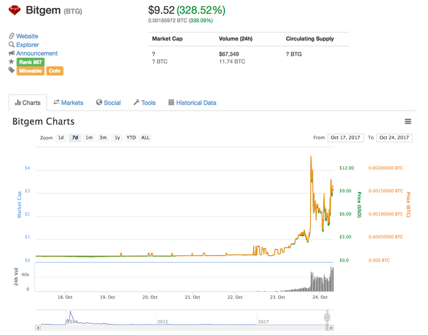Click the ? BTG circulating supply value
Image resolution: width=428 pixels, height=335 pixels.
(x=293, y=54)
